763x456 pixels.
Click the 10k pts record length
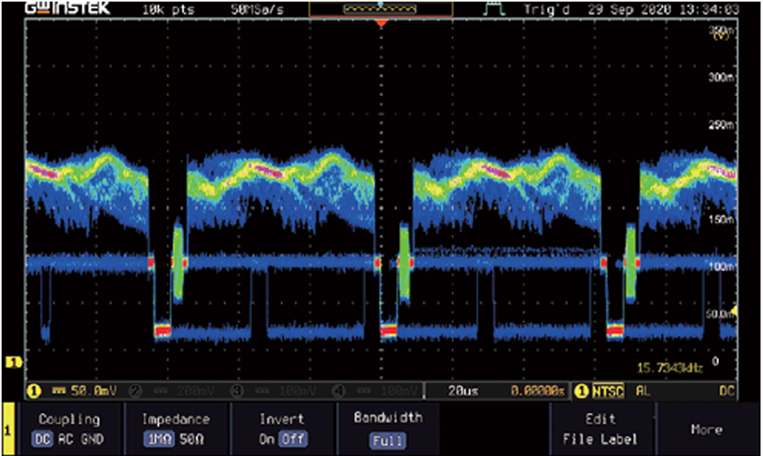(168, 9)
